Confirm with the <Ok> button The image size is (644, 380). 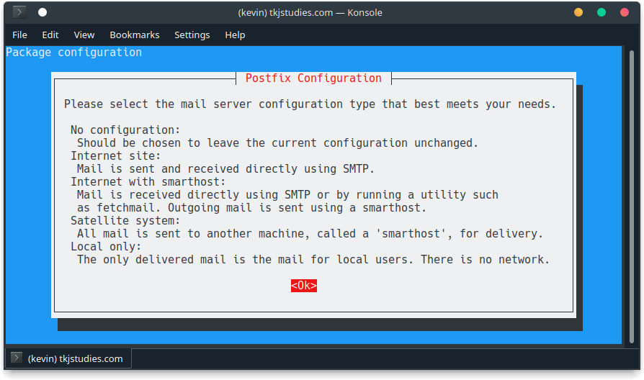coord(304,286)
